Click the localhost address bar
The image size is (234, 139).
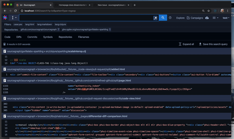coord(110,11)
